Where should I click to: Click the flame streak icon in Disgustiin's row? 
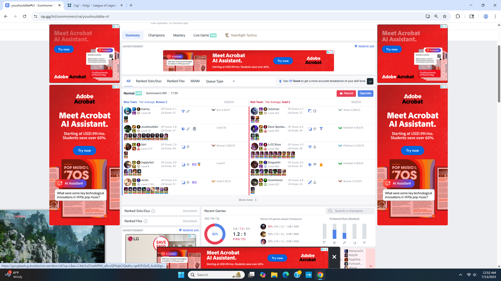click(321, 164)
